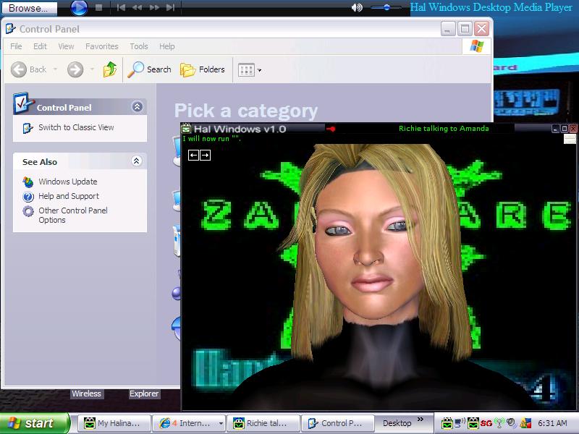Screen dimensions: 579x434
Task: Click the Browse button in the media player
Action: pyautogui.click(x=29, y=8)
